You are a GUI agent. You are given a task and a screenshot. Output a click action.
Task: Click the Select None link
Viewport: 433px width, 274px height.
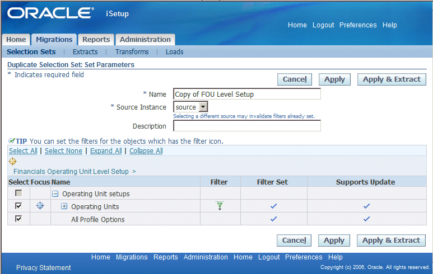63,151
